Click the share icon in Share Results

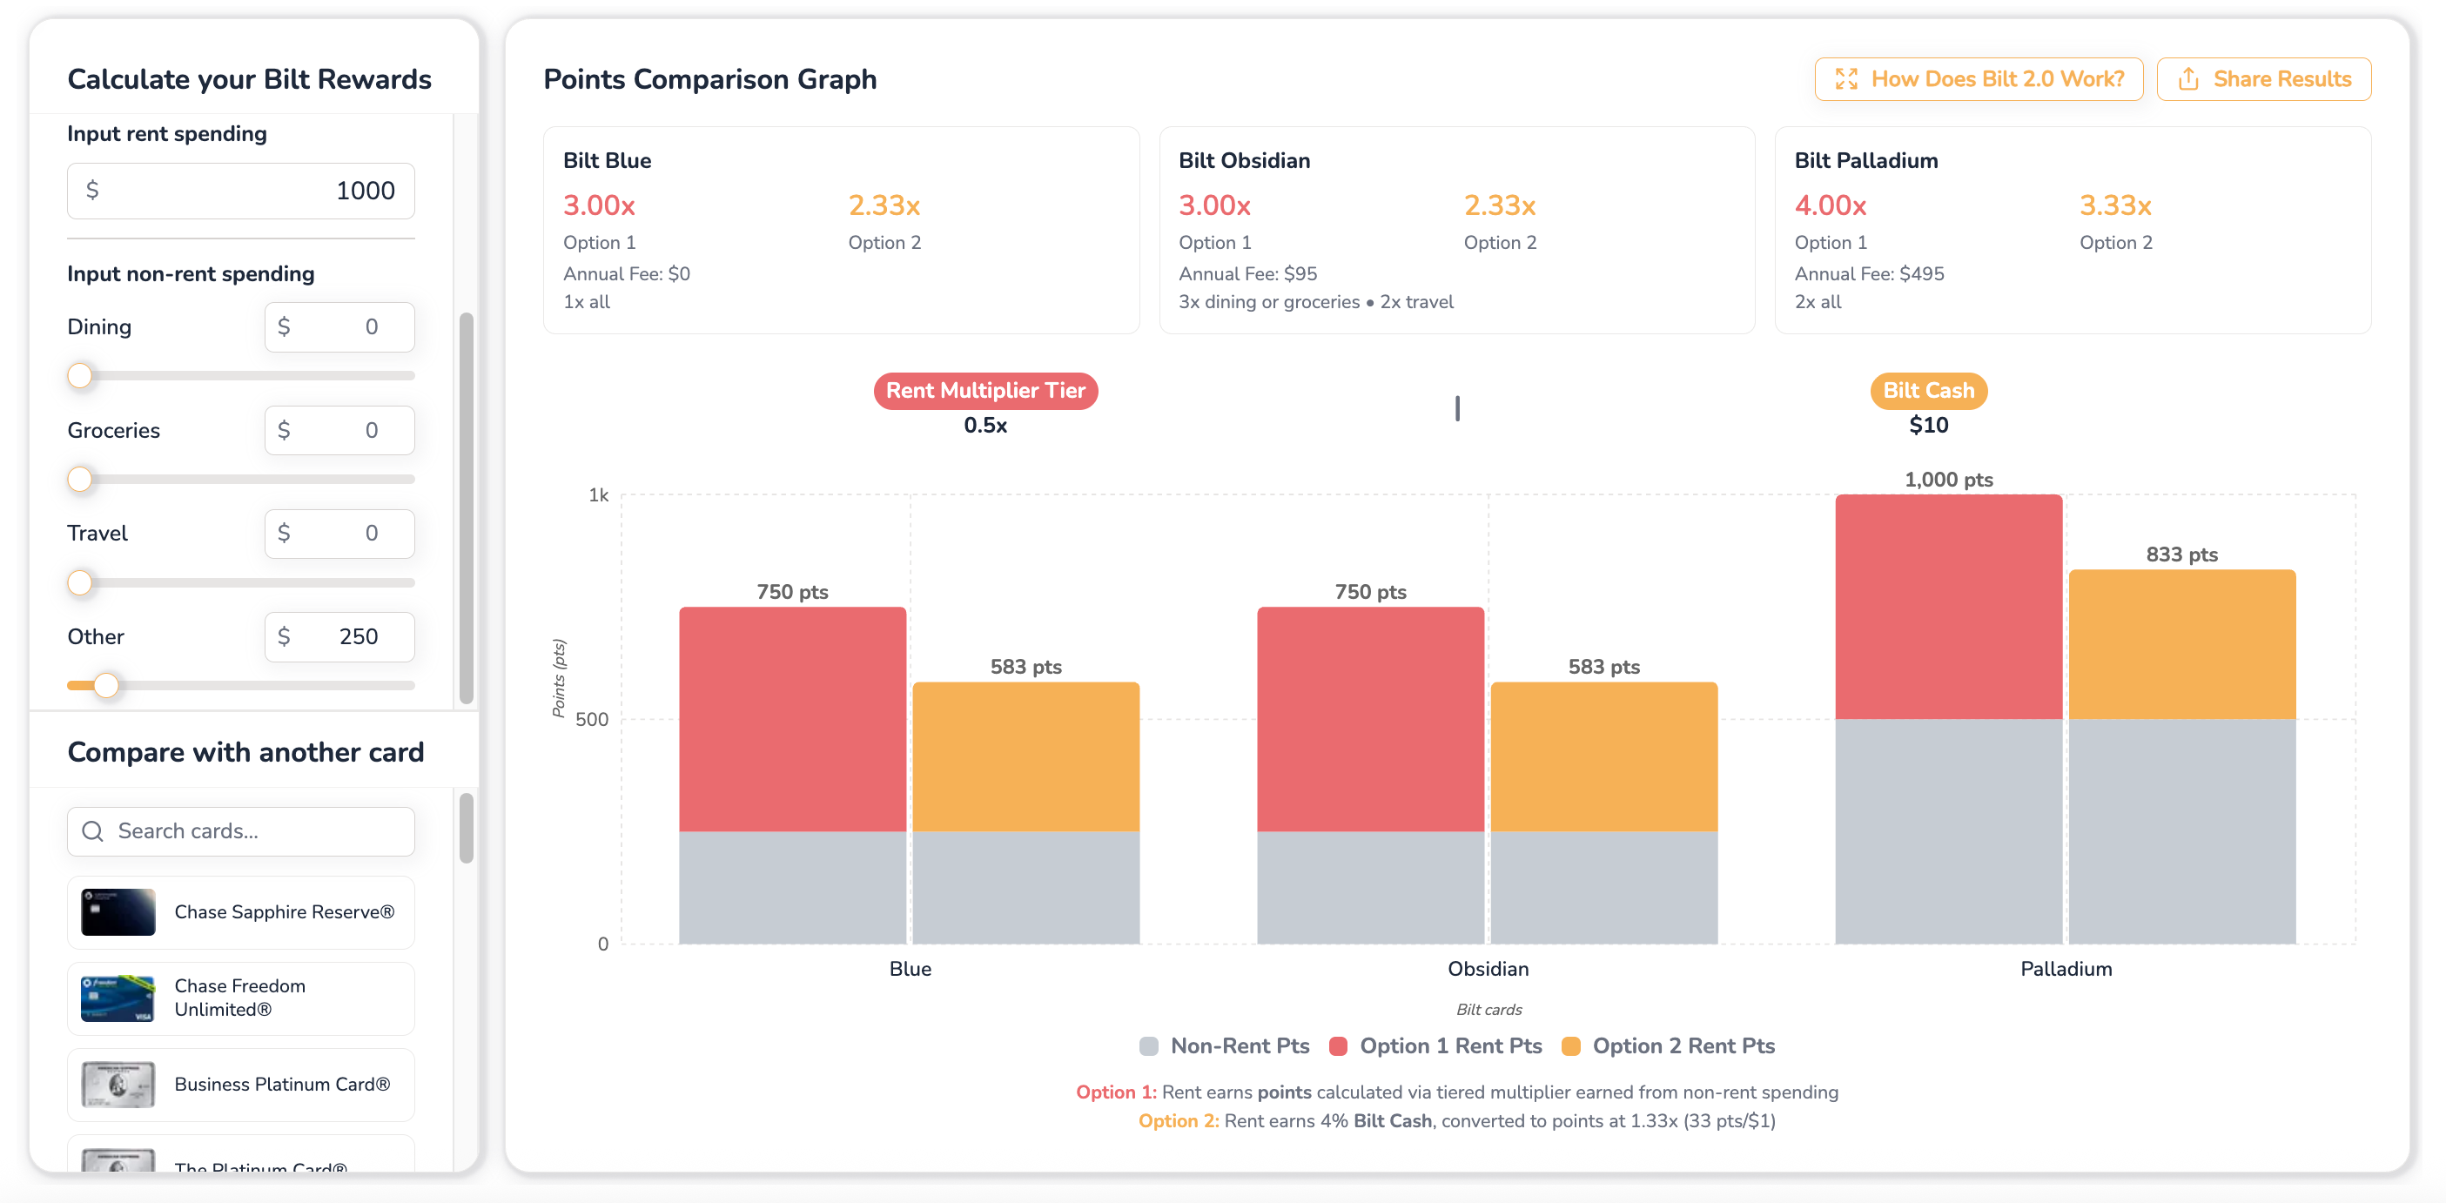(x=2187, y=79)
